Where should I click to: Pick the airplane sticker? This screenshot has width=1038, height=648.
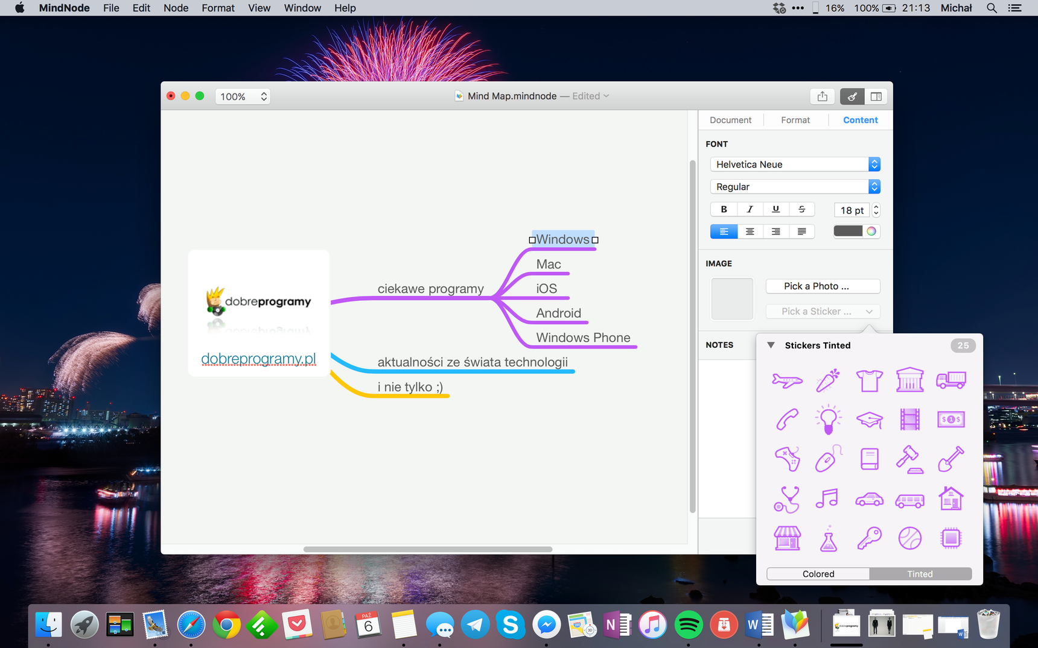tap(787, 380)
